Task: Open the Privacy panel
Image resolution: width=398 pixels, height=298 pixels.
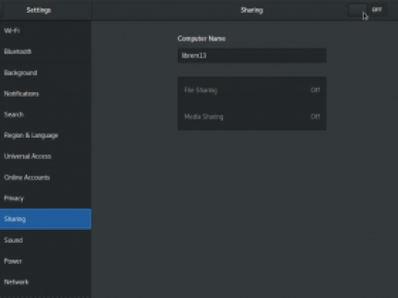Action: coord(45,198)
